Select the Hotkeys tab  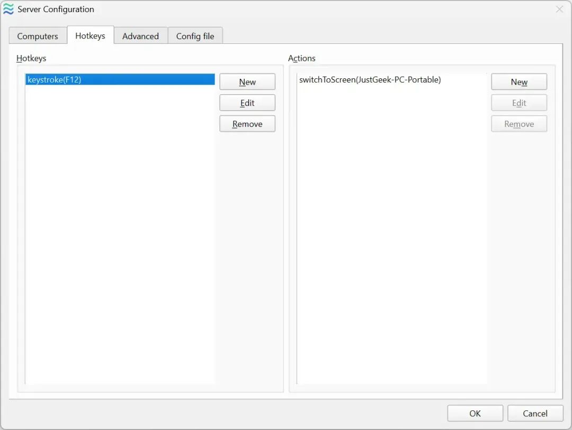[90, 35]
